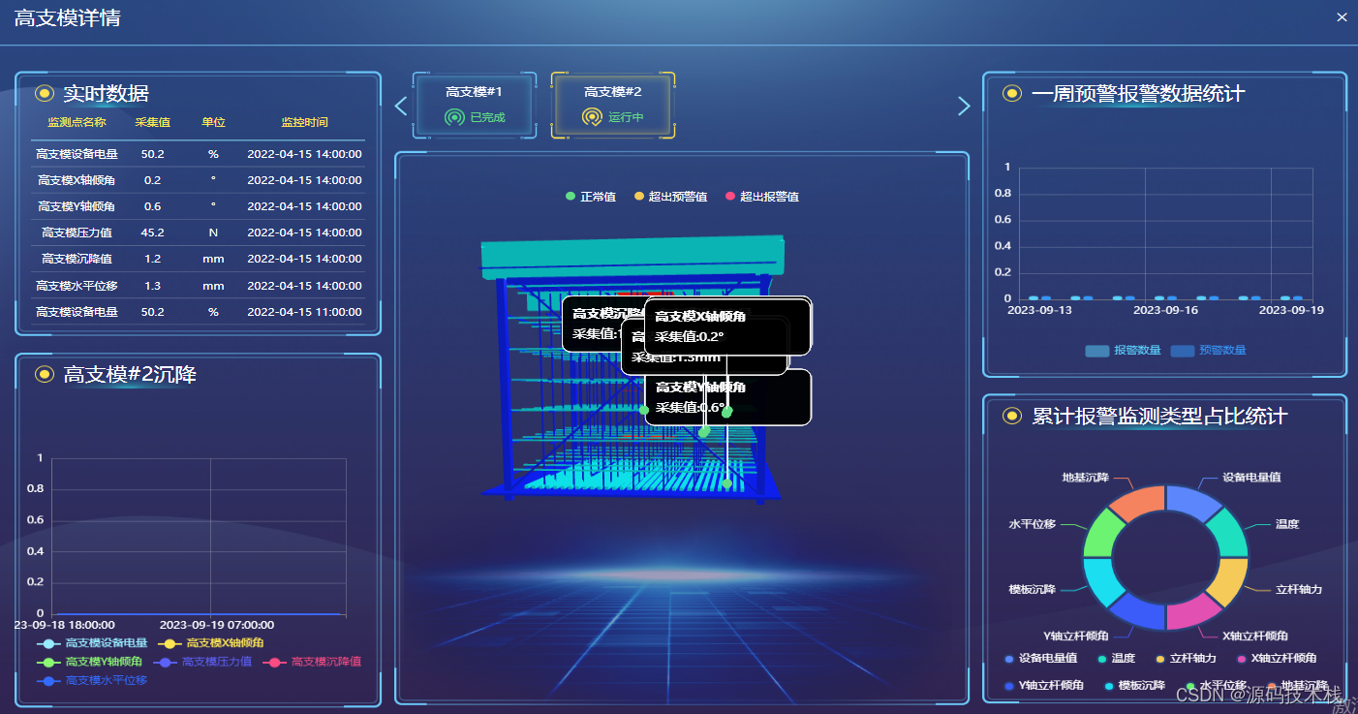Click the 监测点名称 column header
Image resolution: width=1358 pixels, height=714 pixels.
tap(77, 123)
